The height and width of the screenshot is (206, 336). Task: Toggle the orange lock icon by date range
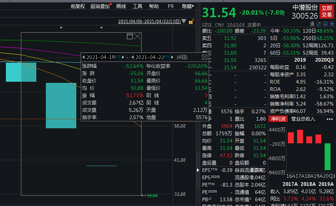pos(191,22)
